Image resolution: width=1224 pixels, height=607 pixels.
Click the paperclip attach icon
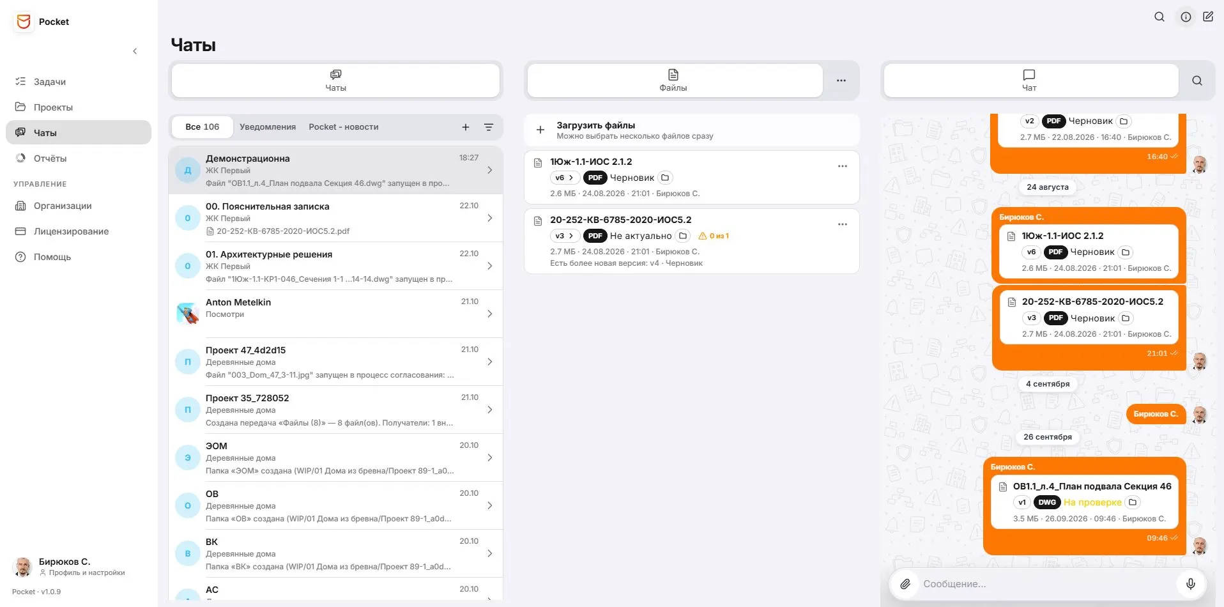point(905,583)
